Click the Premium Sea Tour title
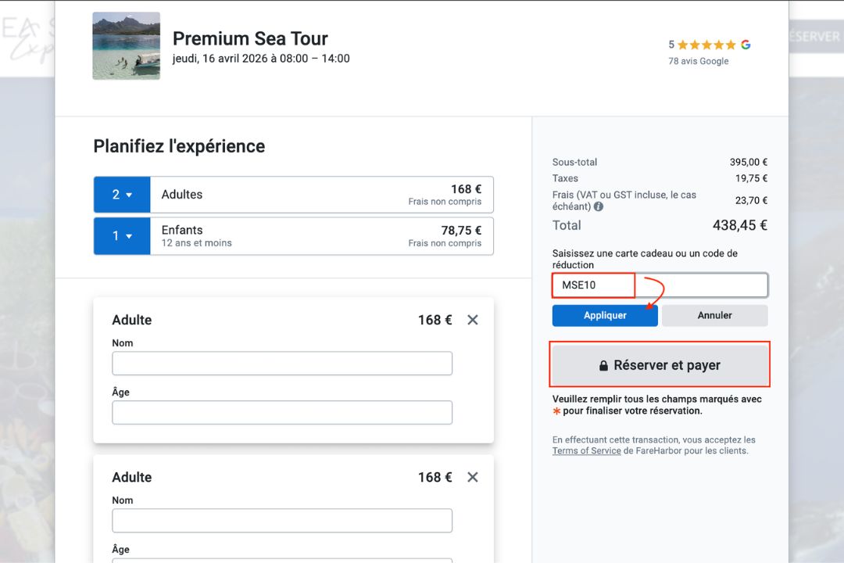This screenshot has width=844, height=563. click(250, 38)
